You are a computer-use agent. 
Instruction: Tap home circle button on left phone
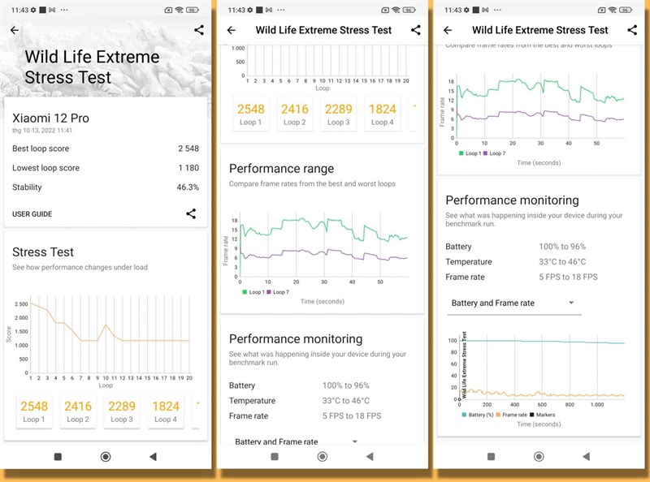(106, 457)
